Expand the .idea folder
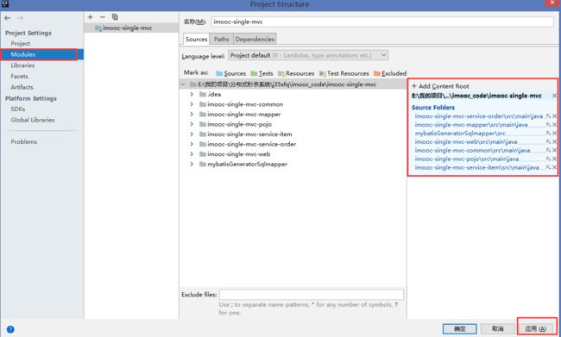Screen dimensions: 561x337 (x=192, y=94)
